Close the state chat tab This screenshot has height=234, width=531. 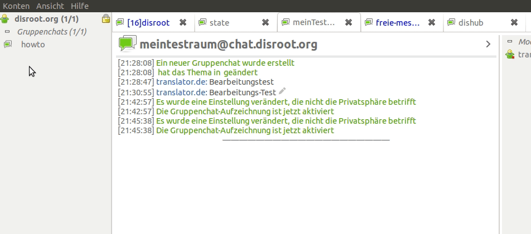click(x=265, y=23)
